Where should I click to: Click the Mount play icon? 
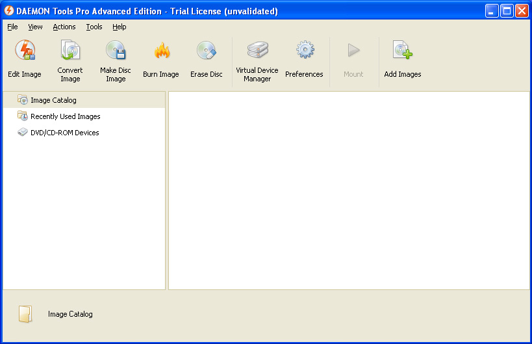[353, 50]
